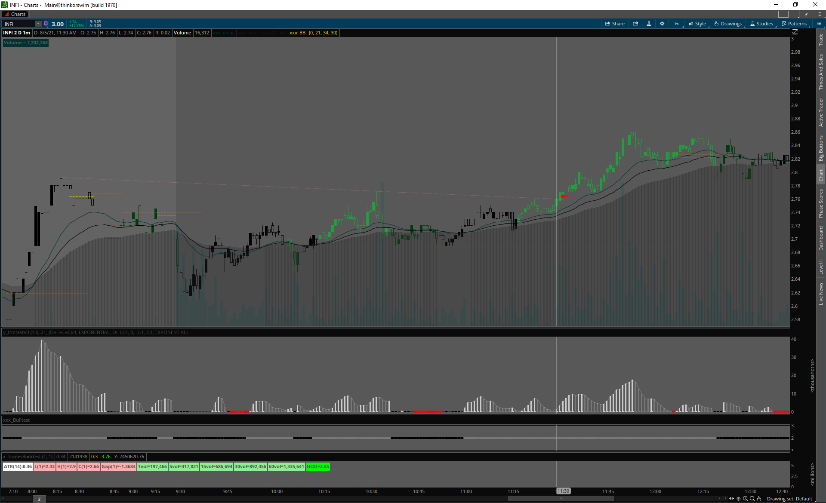This screenshot has width=826, height=503.
Task: Click the Patterns button
Action: point(794,24)
